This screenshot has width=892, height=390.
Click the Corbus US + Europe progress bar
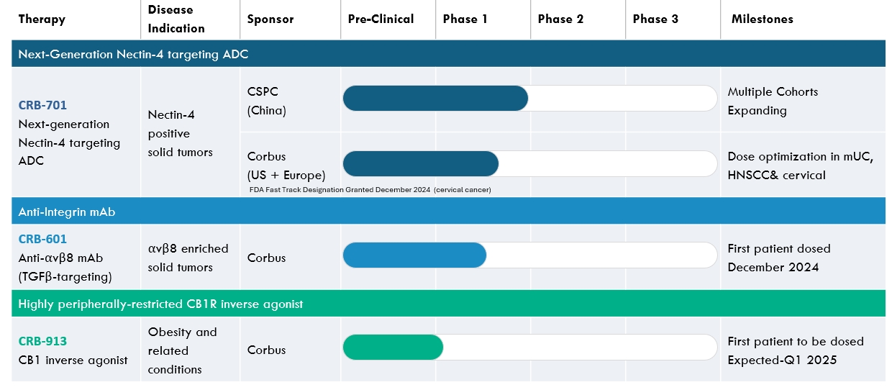point(421,164)
